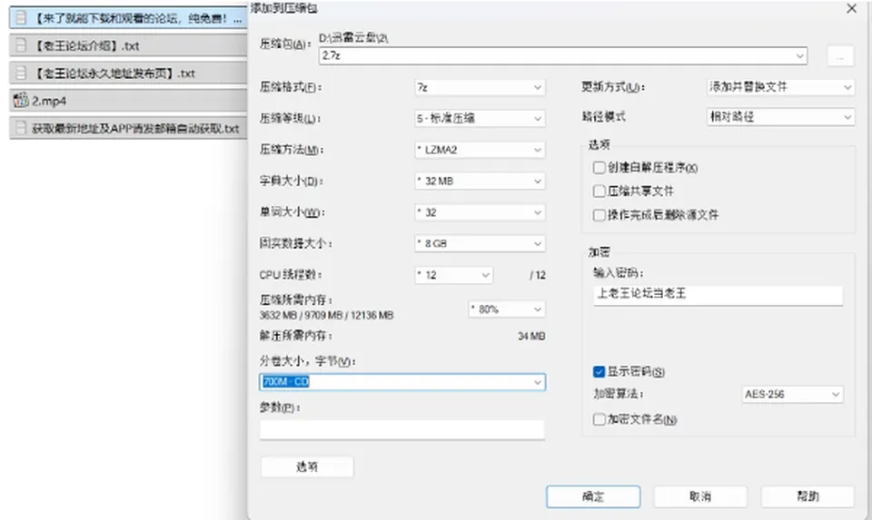Screen dimensions: 872x520
Task: Enable 压缩共享文件 checkbox
Action: pos(599,191)
